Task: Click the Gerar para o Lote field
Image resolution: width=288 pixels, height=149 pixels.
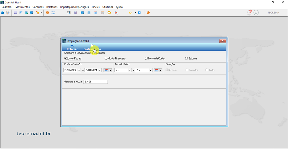Action: [95, 82]
